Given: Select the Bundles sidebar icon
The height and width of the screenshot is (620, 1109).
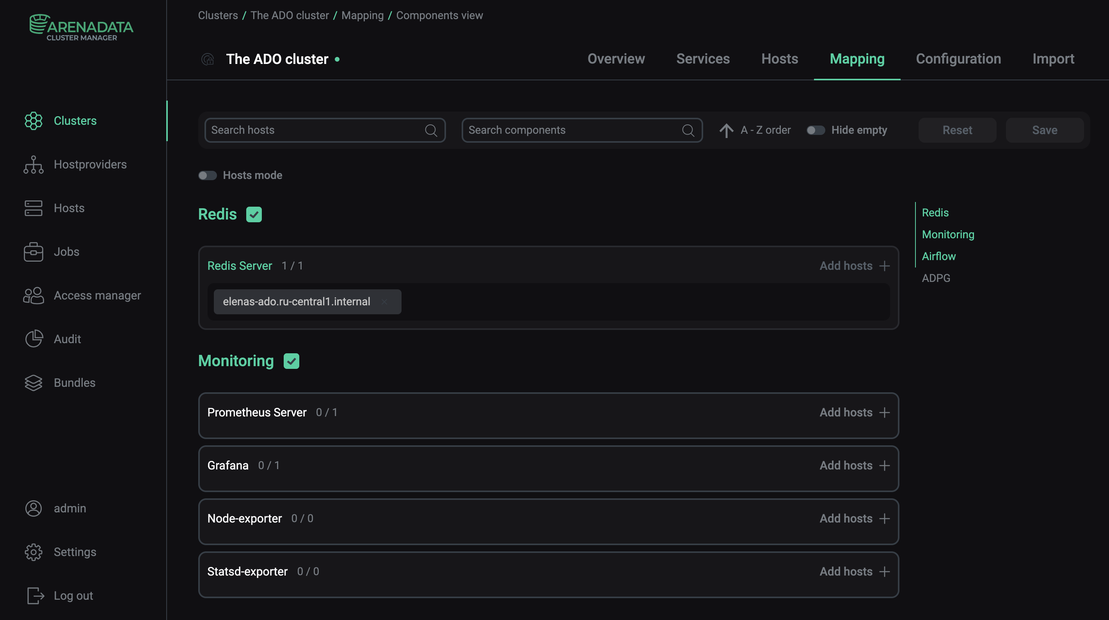Looking at the screenshot, I should 33,383.
